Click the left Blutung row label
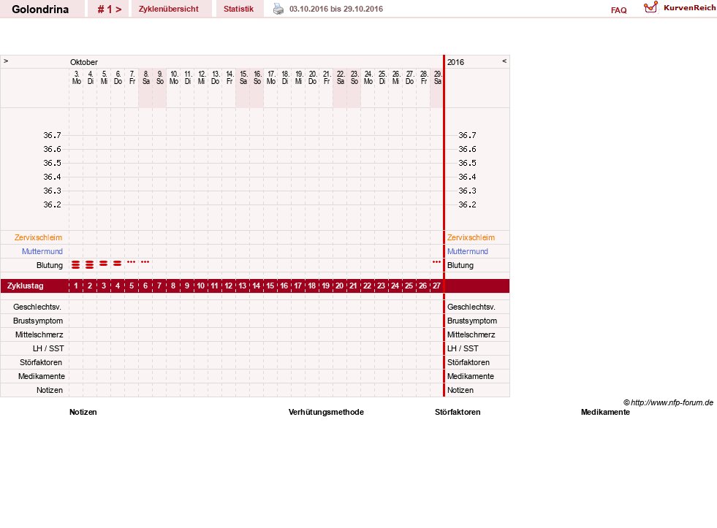This screenshot has width=717, height=528. coord(50,265)
